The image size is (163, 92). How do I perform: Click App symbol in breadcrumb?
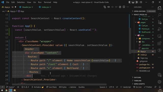21,11
